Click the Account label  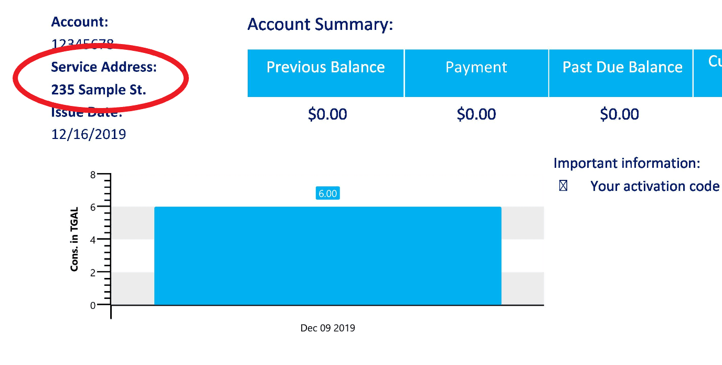(x=80, y=22)
